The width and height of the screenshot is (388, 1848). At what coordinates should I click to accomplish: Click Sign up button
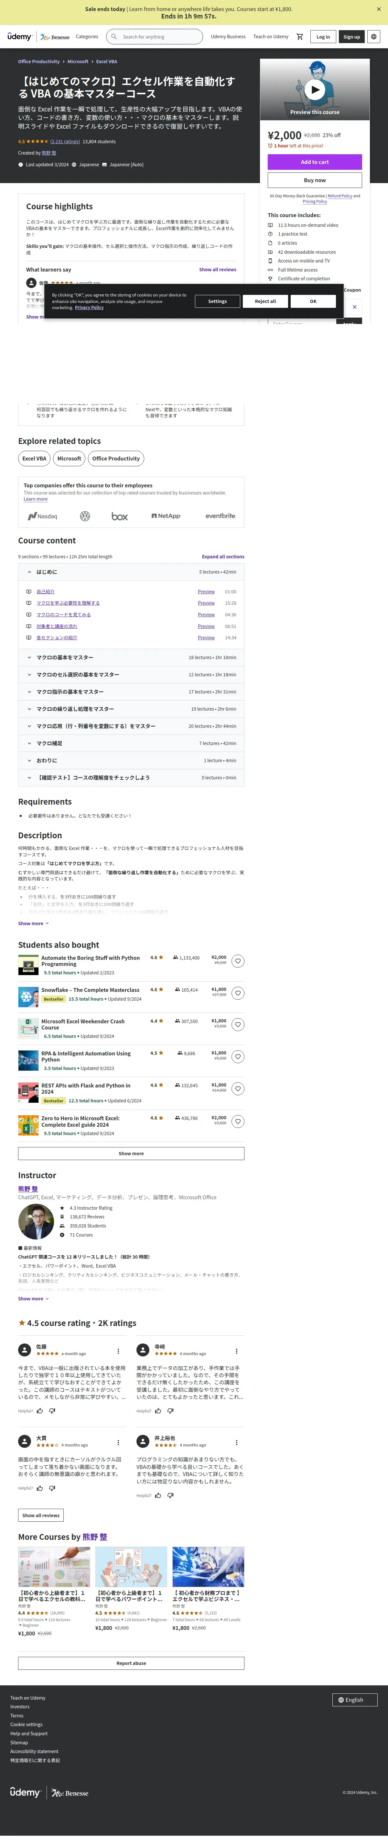click(x=351, y=37)
